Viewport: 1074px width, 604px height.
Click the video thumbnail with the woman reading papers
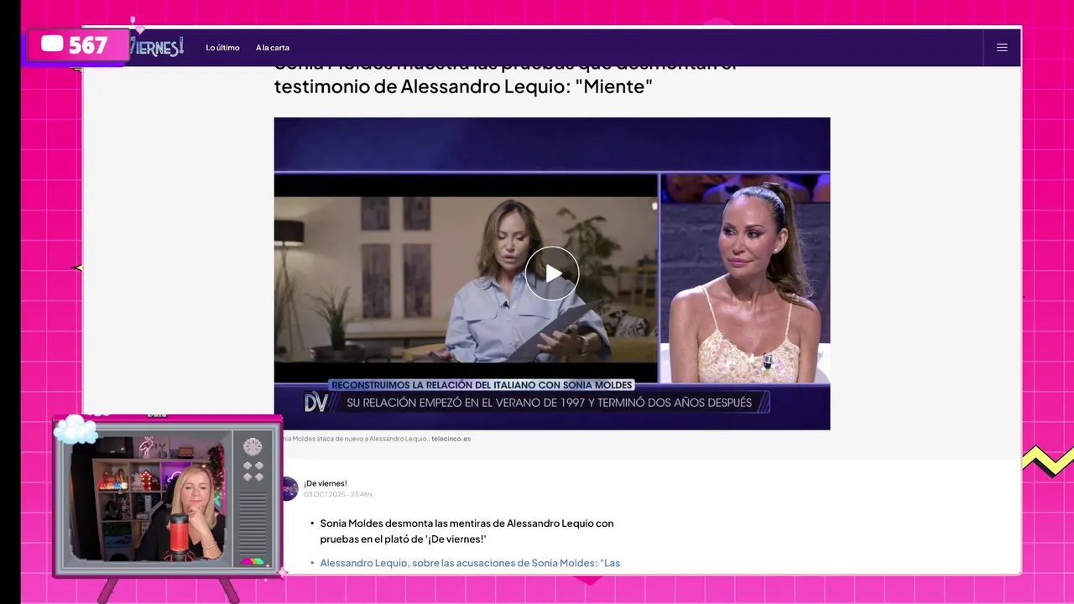466,279
